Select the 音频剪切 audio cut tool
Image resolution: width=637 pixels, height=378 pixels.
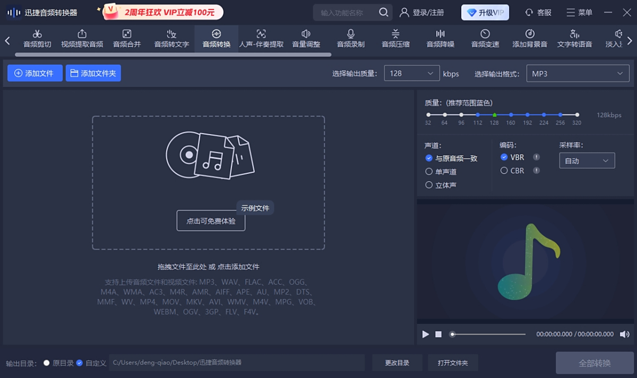click(37, 38)
